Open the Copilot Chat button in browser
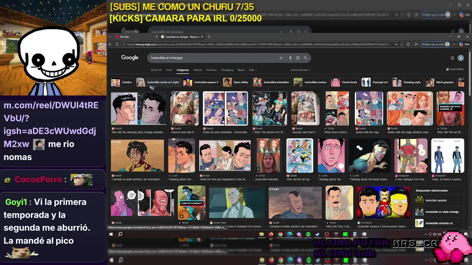The image size is (472, 265). coord(464,44)
